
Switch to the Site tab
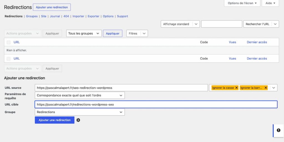click(x=44, y=16)
